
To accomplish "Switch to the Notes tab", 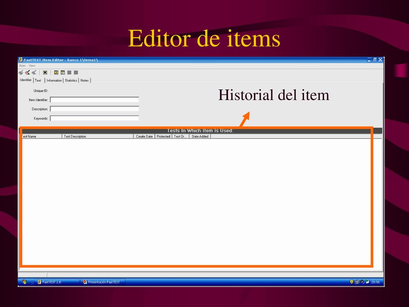I will coord(85,80).
